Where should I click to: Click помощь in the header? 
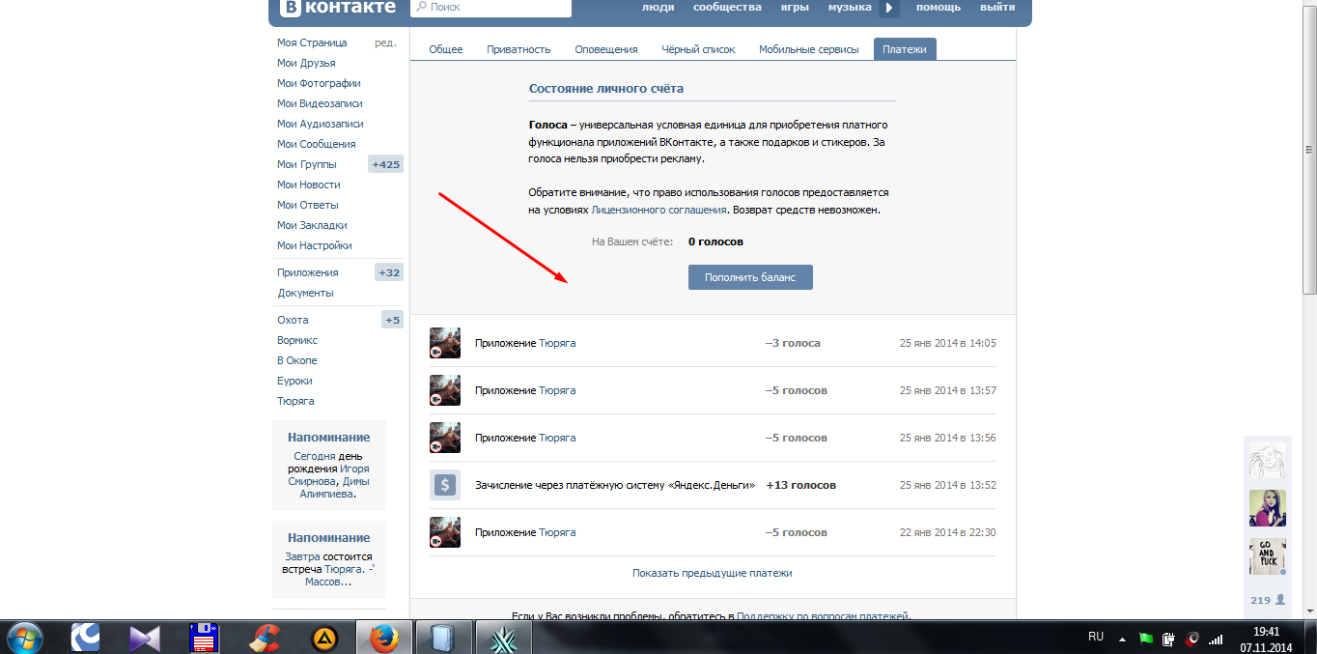point(939,8)
